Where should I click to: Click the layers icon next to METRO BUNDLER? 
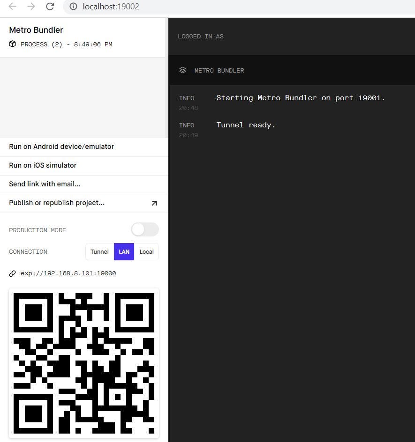[182, 70]
